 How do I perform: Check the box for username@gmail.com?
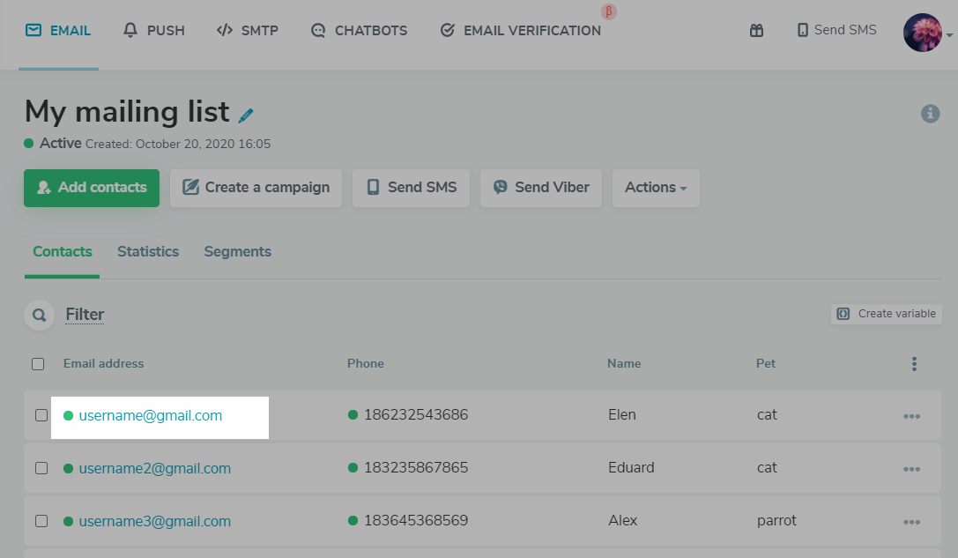pos(41,415)
